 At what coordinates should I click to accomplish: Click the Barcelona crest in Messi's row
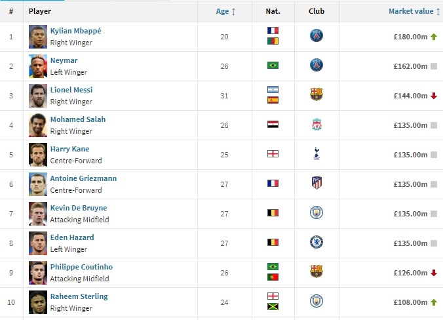point(317,94)
